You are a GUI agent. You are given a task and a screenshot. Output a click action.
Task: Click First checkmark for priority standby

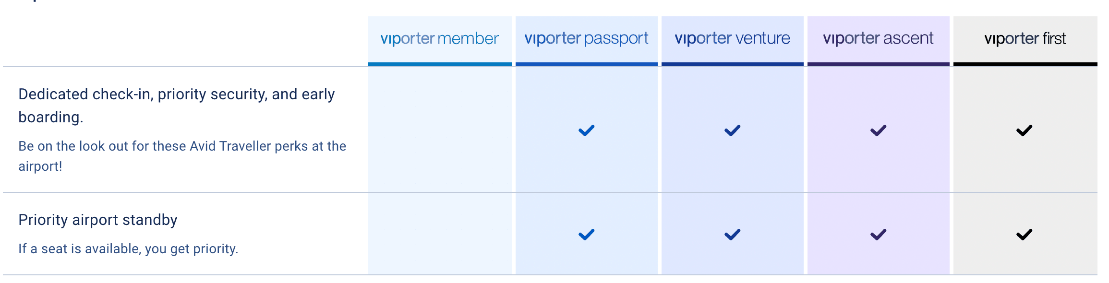point(1024,235)
